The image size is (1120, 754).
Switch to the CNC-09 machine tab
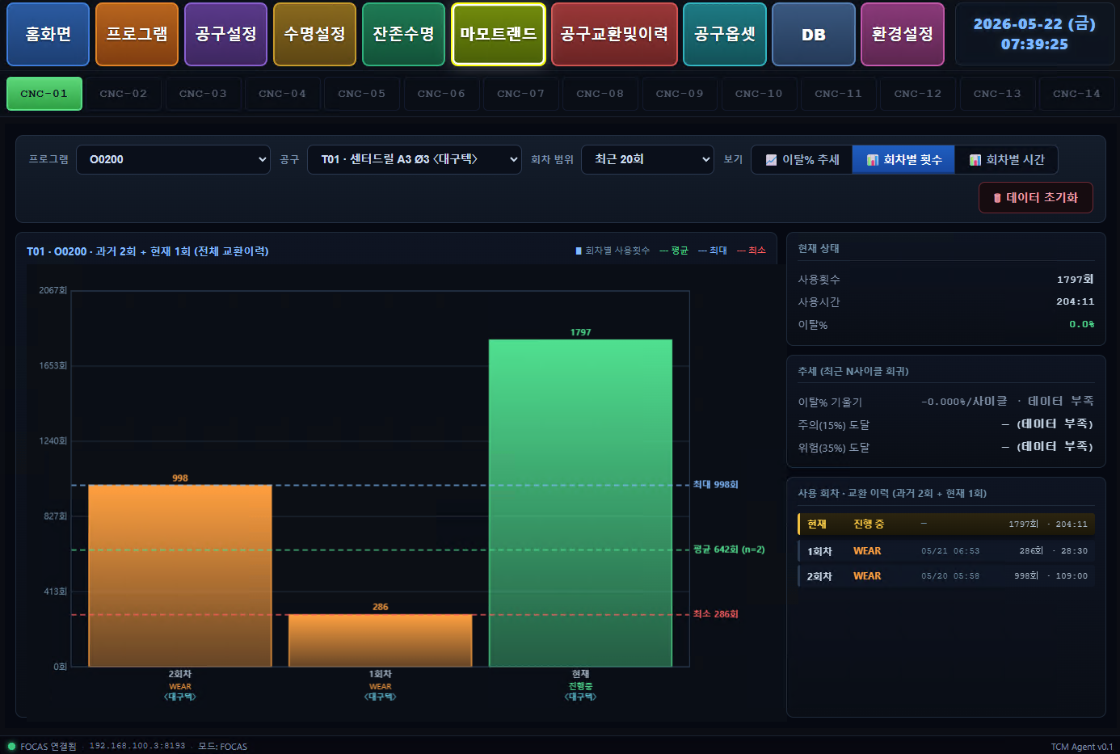pos(680,94)
